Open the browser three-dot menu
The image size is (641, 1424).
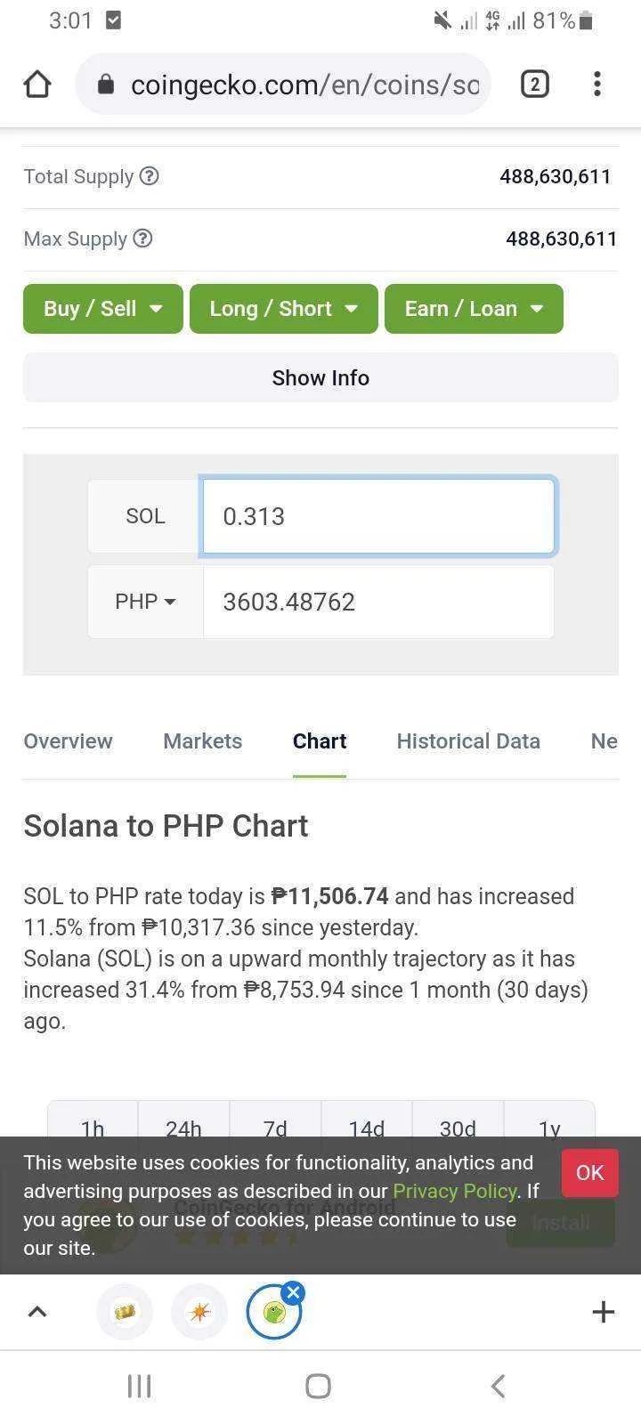597,85
